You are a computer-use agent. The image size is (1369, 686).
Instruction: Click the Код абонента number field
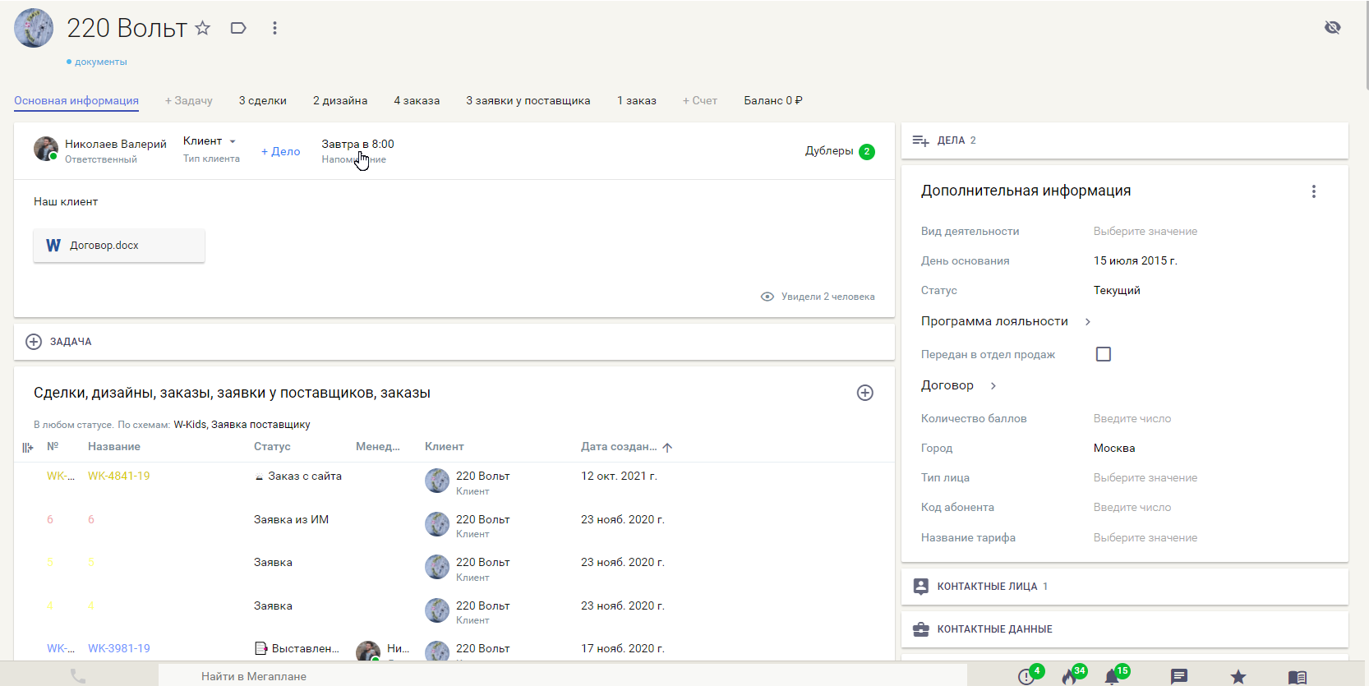pyautogui.click(x=1132, y=508)
